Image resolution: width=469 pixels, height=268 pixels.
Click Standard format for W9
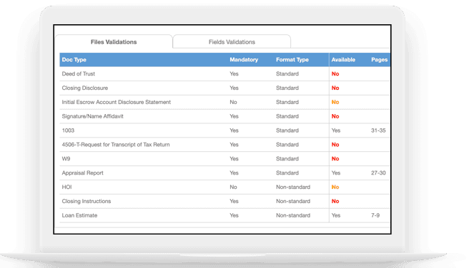(x=287, y=159)
